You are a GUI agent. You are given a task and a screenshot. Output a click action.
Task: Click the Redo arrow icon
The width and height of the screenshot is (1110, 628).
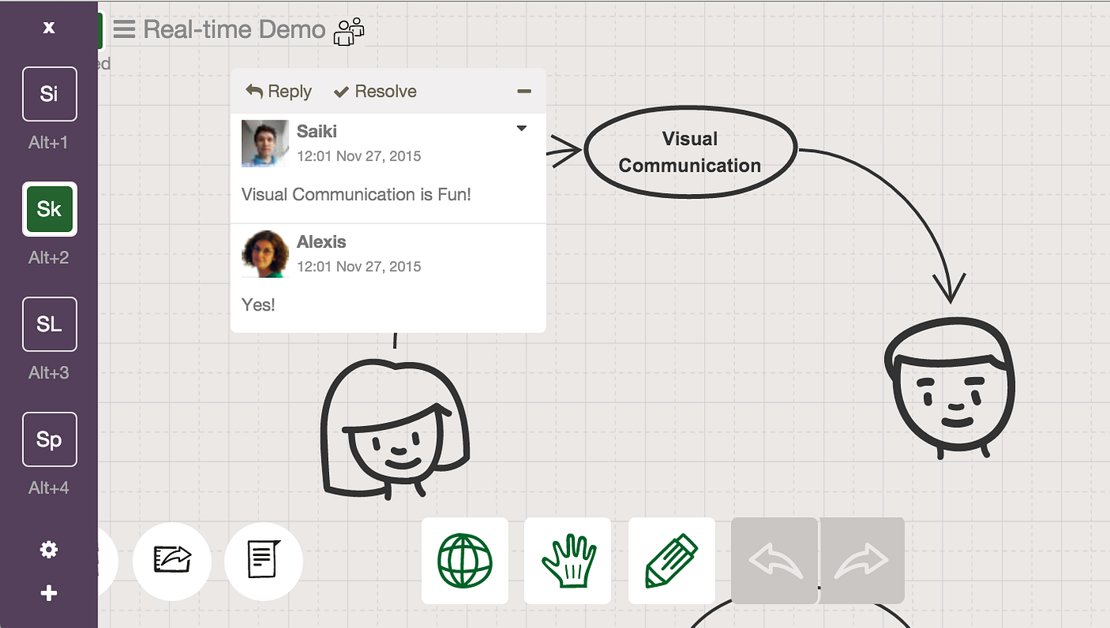point(863,561)
